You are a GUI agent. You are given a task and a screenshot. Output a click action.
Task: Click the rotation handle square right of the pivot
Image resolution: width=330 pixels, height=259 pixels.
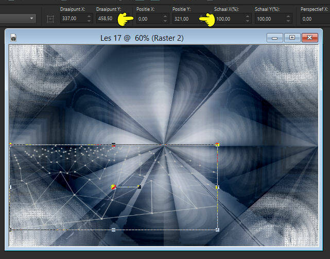coord(139,187)
